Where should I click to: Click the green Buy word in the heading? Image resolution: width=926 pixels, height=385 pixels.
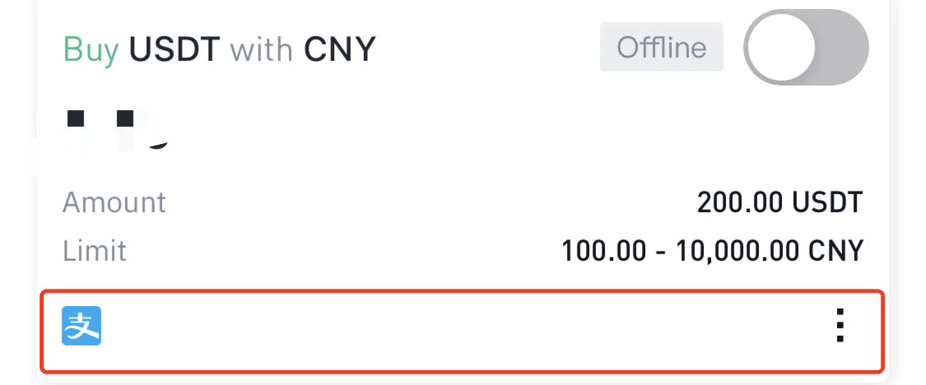91,49
